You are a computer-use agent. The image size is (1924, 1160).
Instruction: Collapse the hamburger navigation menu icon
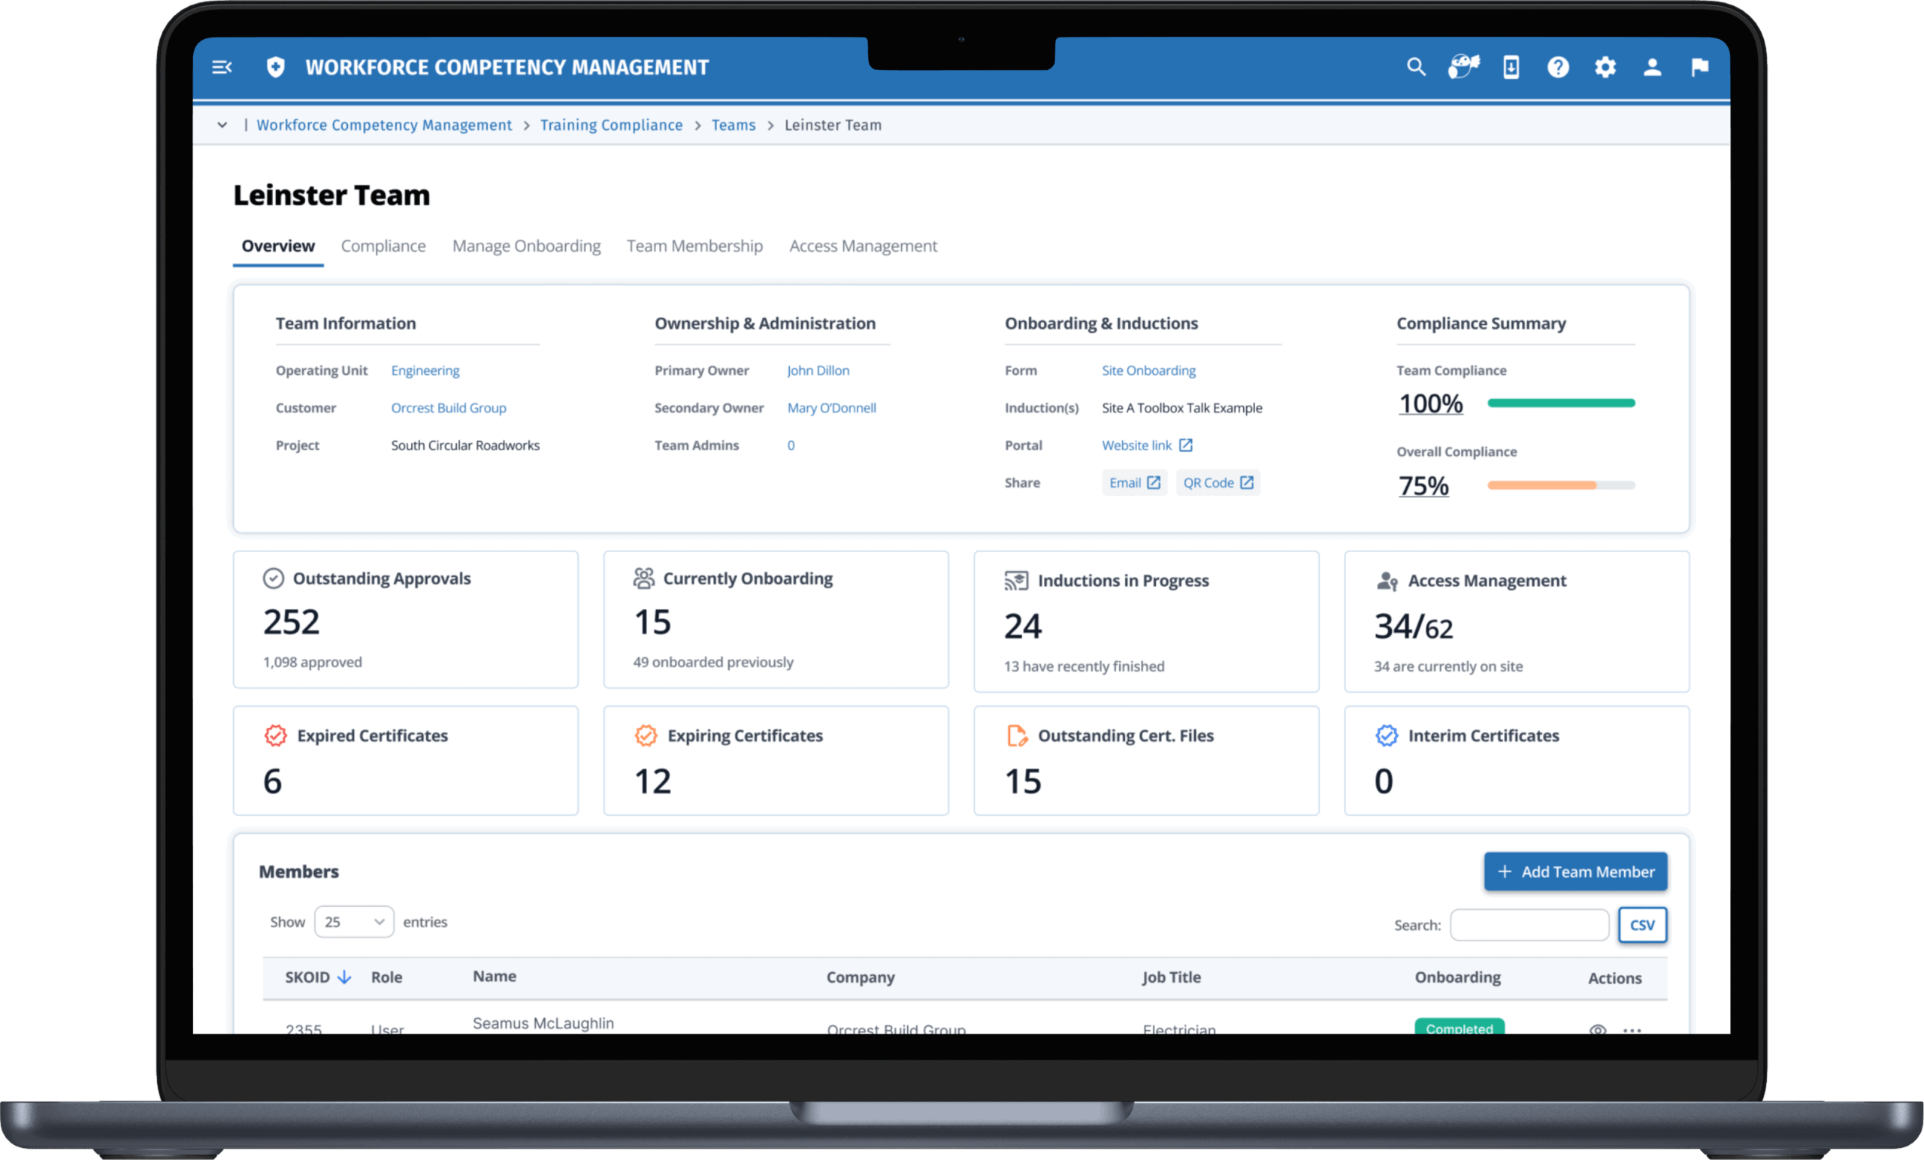222,67
